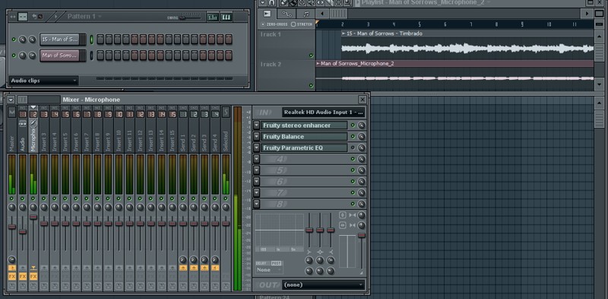Open the graph editor in step sequencer
Viewport: 608px width, 299px height.
[213, 17]
